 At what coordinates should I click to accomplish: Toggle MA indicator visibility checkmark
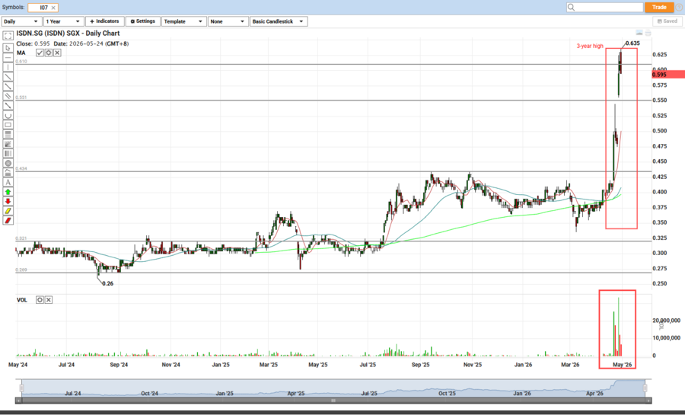point(40,53)
